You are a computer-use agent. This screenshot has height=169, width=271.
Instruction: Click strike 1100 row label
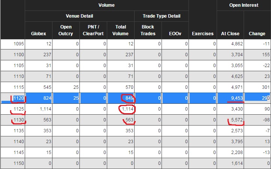point(19,55)
